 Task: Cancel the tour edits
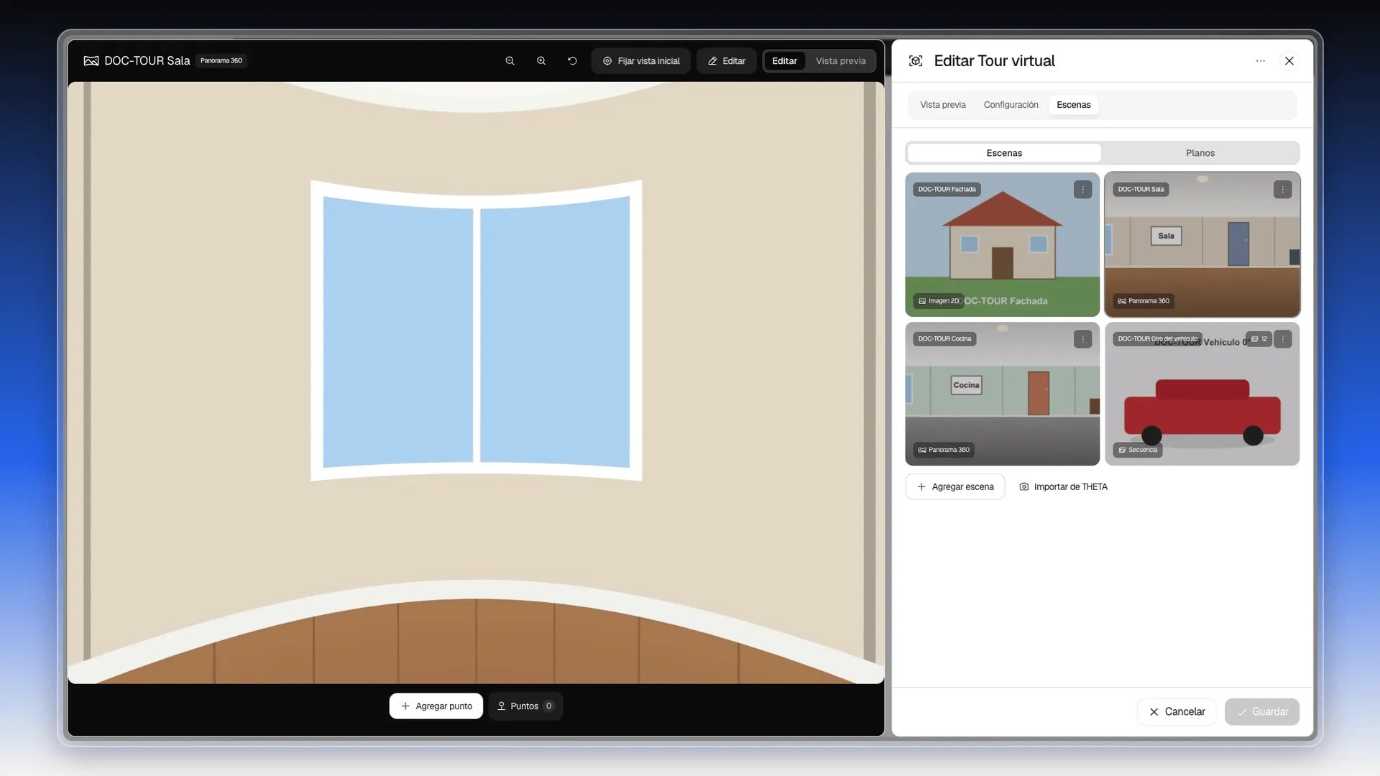coord(1177,712)
